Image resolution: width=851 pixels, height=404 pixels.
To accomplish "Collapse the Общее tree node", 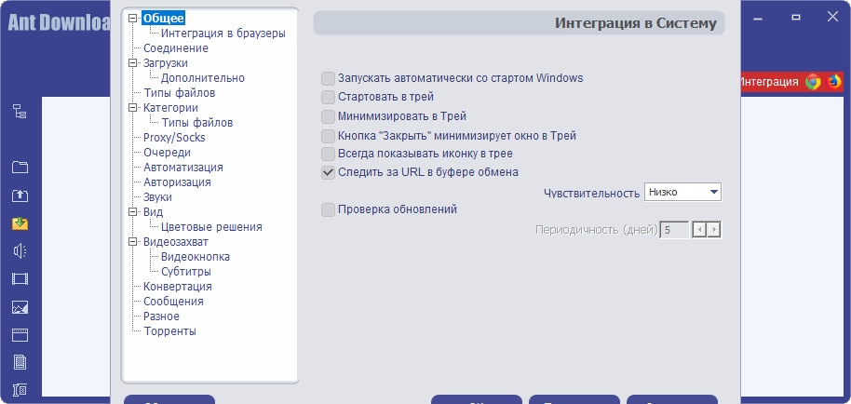I will [x=132, y=18].
